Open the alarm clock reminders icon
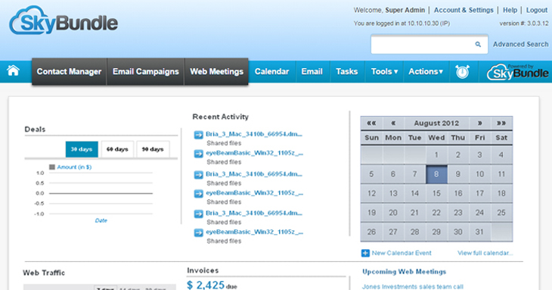The image size is (552, 290). click(x=462, y=71)
